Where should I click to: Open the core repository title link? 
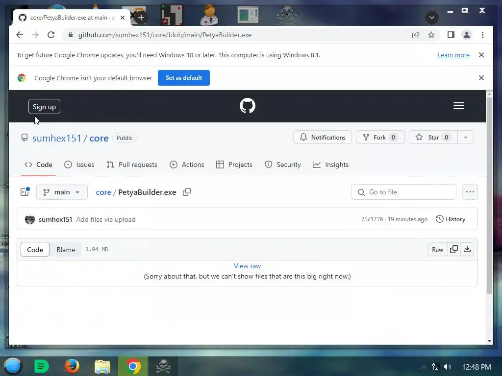99,138
